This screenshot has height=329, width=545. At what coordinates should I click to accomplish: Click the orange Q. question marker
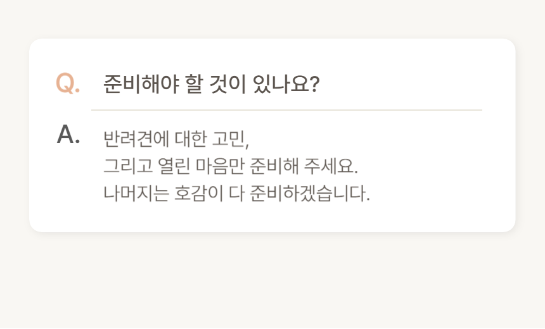68,84
